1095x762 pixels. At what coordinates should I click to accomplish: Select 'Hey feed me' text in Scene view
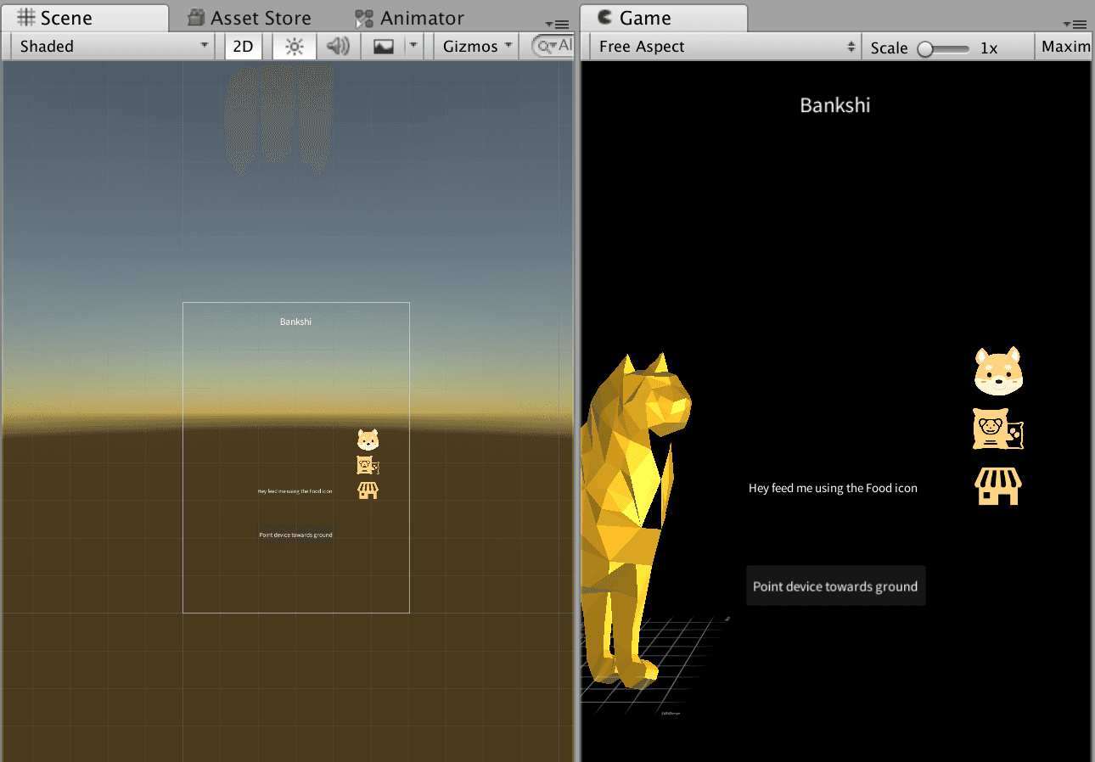pyautogui.click(x=295, y=491)
